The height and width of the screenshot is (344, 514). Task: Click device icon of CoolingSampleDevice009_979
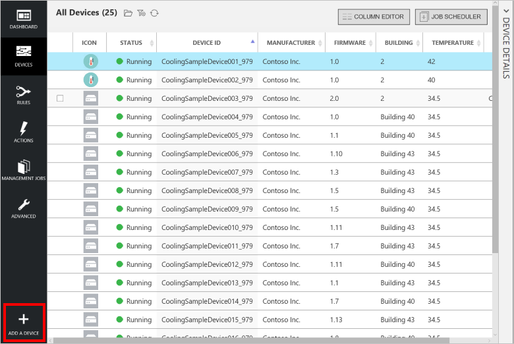tap(91, 209)
